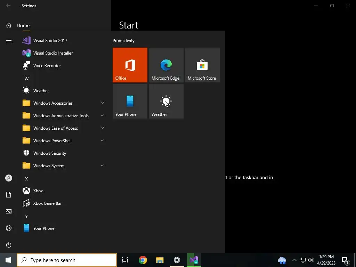356x267 pixels.
Task: Click the Windows Start button
Action: tap(8, 260)
